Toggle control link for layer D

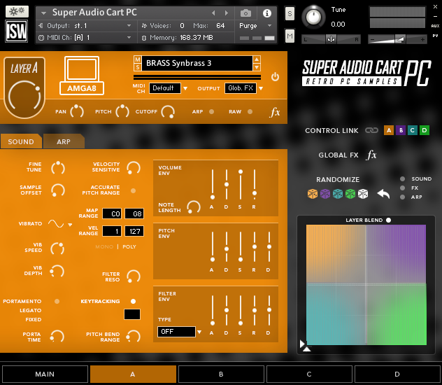[425, 130]
